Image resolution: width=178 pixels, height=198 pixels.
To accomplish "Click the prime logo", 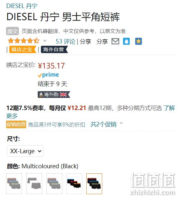I will 48,75.
